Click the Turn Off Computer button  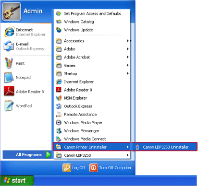(x=111, y=168)
